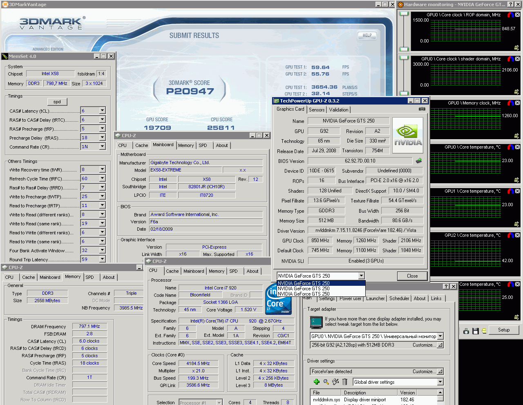The image size is (523, 405).
Task: Click Setup button in Hardware monitoring
Action: pyautogui.click(x=504, y=330)
